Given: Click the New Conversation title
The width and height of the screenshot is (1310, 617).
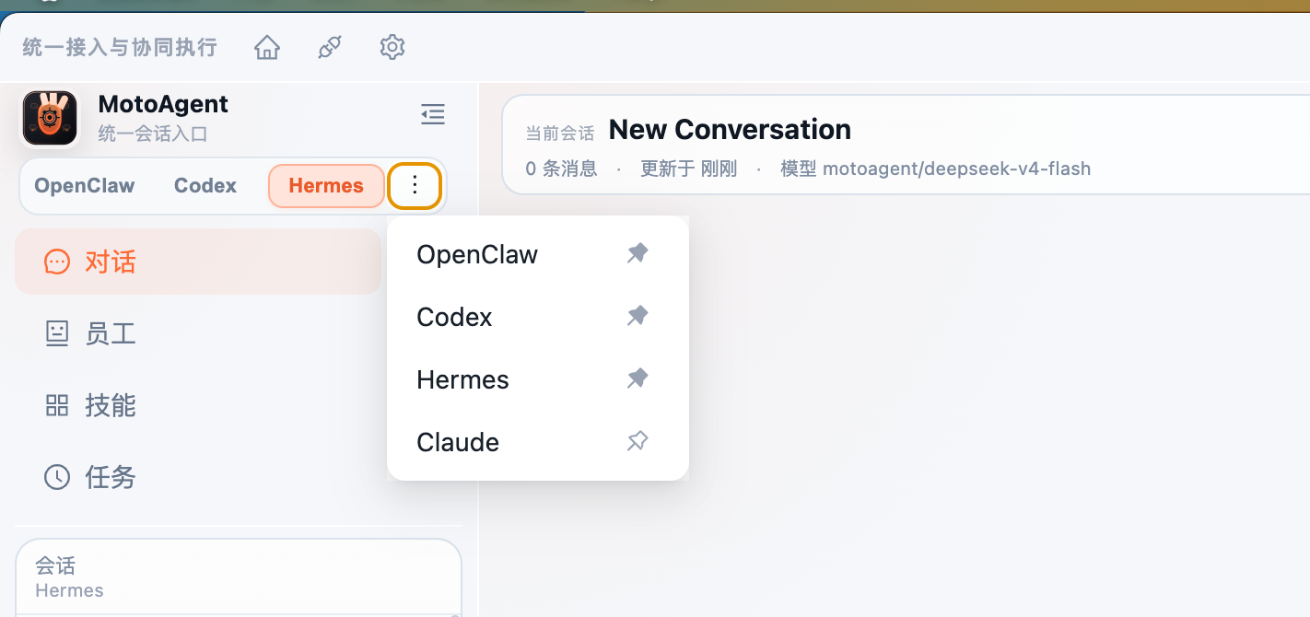Looking at the screenshot, I should click(x=730, y=130).
